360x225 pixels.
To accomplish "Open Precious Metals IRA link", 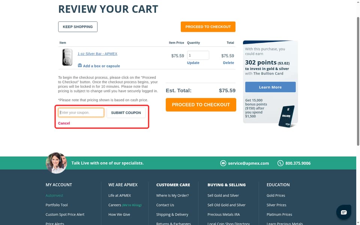I will pos(223,214).
